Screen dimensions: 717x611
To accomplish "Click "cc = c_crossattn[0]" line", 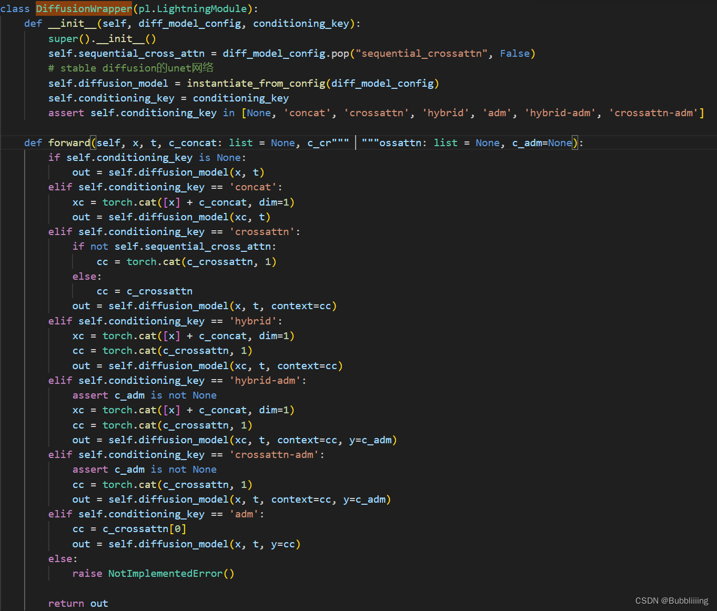I will 129,529.
